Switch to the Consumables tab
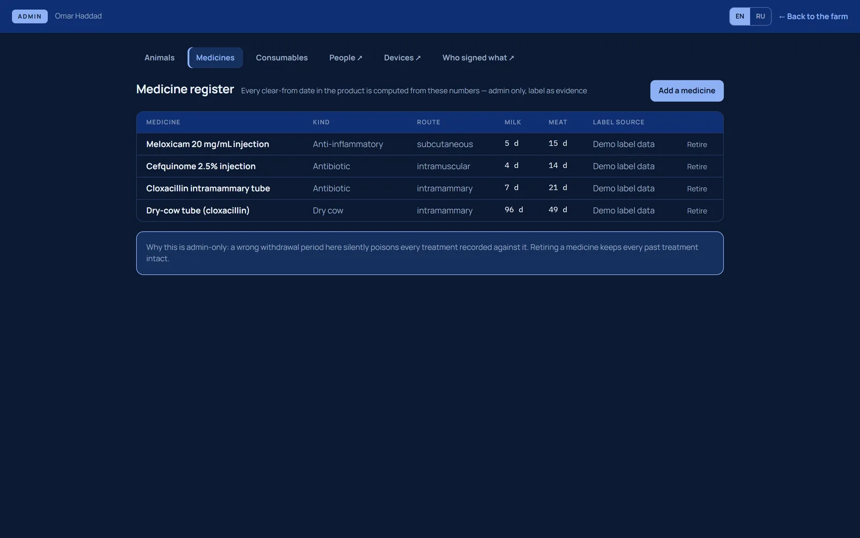 pyautogui.click(x=282, y=58)
